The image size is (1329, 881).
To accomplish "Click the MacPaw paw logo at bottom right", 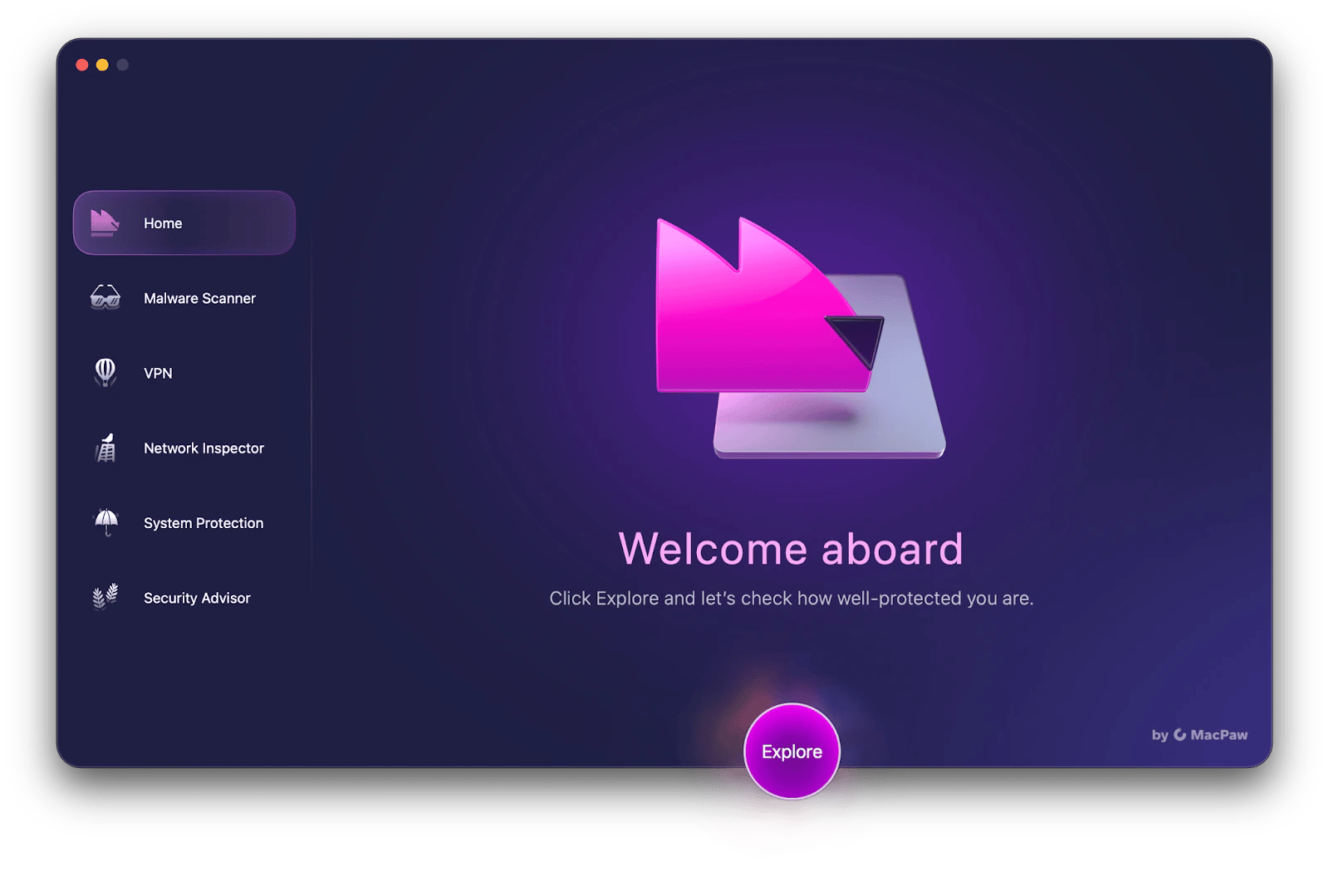I will click(1179, 735).
